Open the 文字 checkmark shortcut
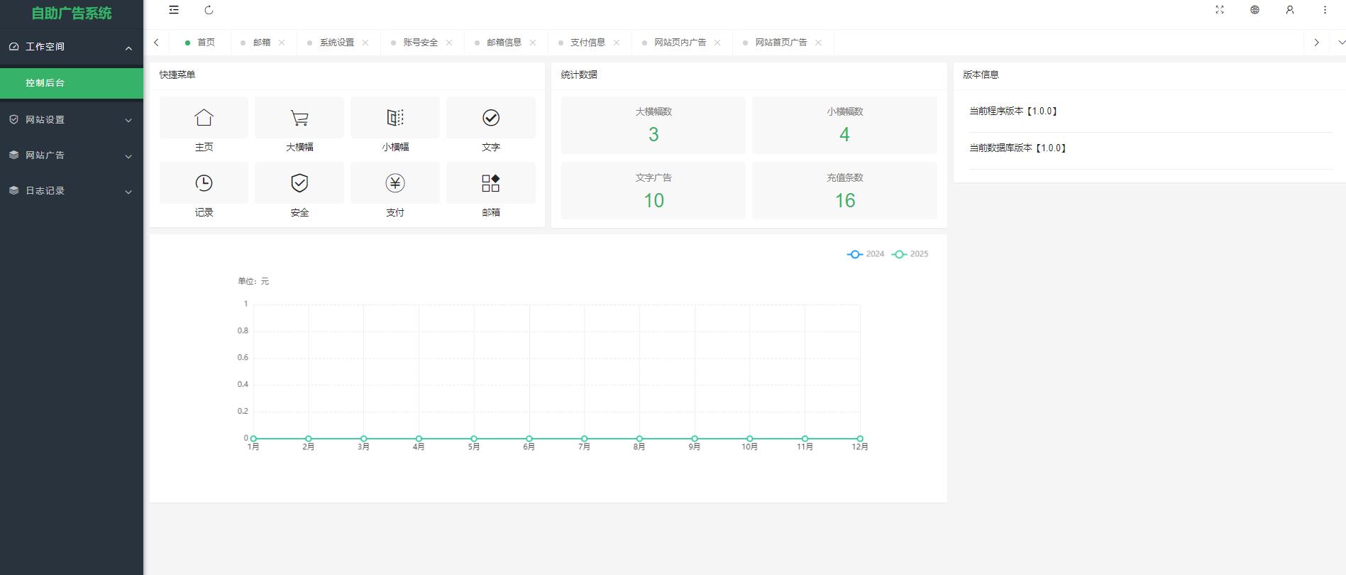Screen dimensions: 1346x575 [491, 117]
